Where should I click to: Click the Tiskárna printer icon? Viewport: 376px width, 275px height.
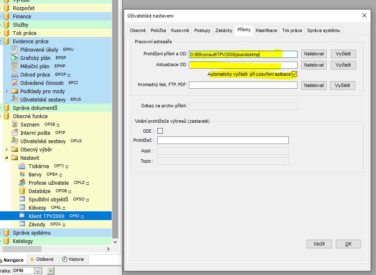coord(22,166)
